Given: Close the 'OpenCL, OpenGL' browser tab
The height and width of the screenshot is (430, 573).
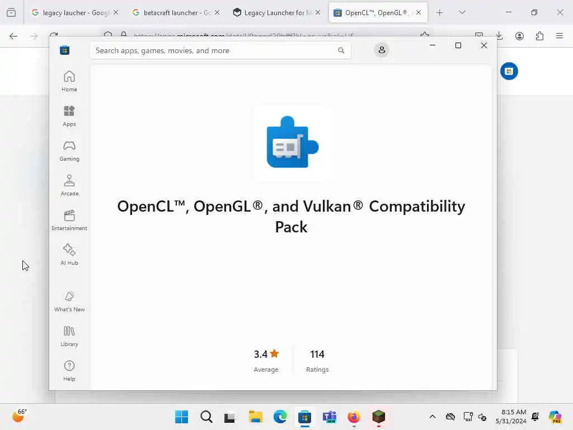Looking at the screenshot, I should click(419, 12).
